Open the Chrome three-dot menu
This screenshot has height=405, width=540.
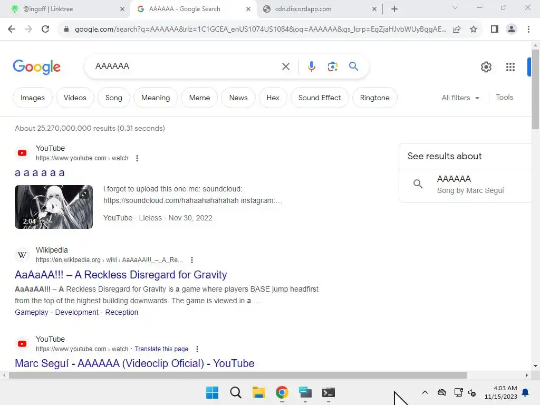pyautogui.click(x=528, y=30)
